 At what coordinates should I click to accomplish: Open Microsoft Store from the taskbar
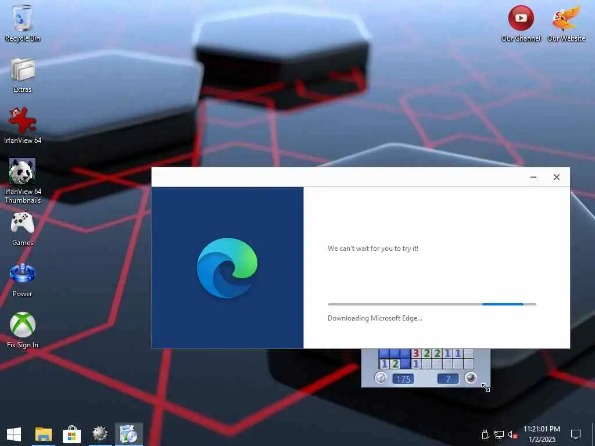point(71,434)
